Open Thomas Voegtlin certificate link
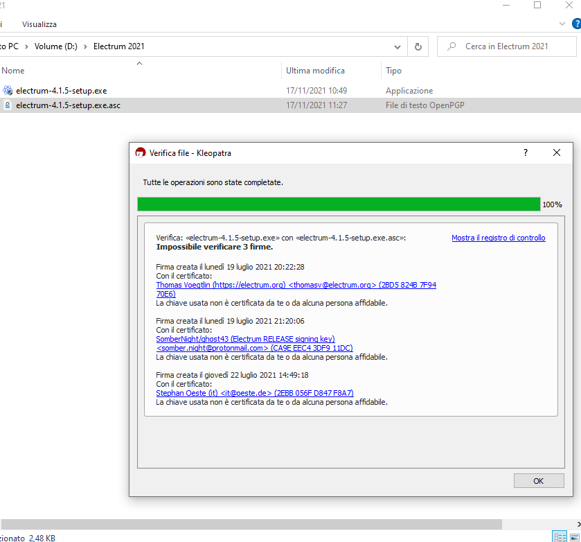581x542 pixels. (296, 289)
